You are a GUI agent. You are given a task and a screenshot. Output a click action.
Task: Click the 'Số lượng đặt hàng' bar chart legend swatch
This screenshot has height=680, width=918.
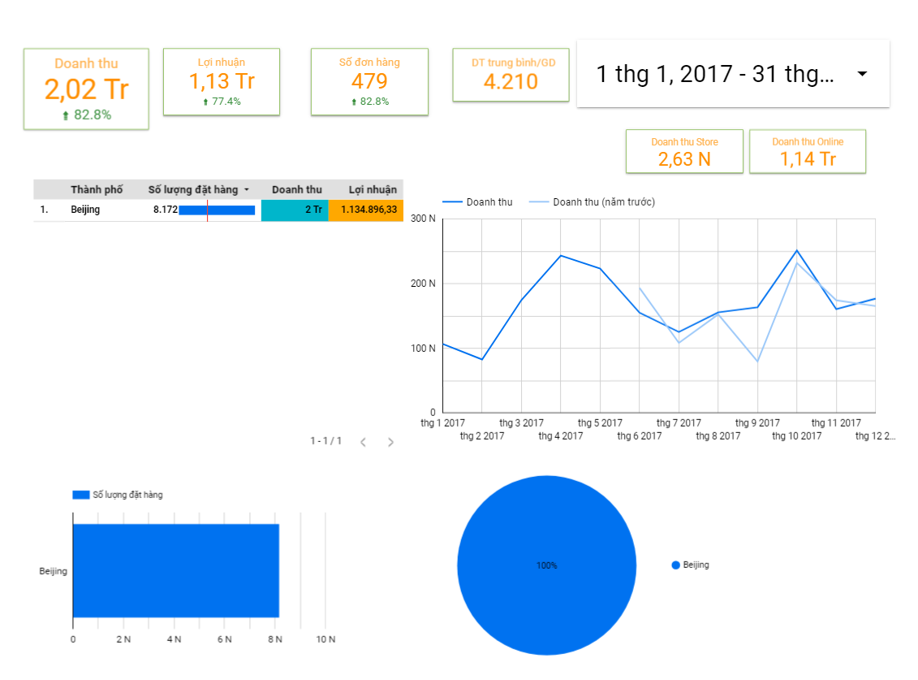tap(81, 495)
